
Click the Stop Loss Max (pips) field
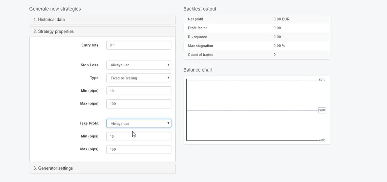(139, 104)
